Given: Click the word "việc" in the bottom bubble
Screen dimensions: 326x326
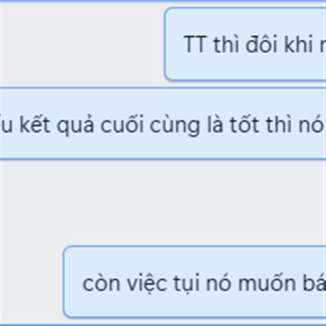Looking at the screenshot, I should (147, 284).
